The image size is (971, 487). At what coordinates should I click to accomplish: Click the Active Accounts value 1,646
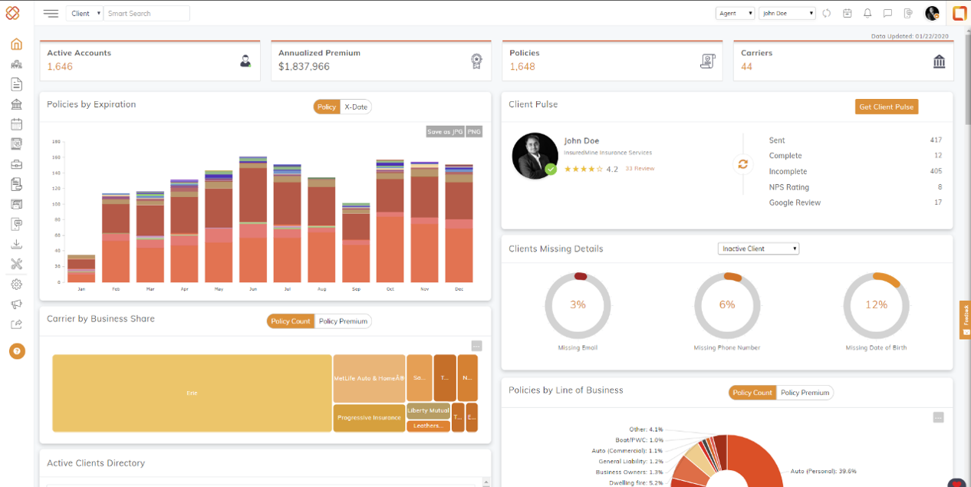(60, 67)
